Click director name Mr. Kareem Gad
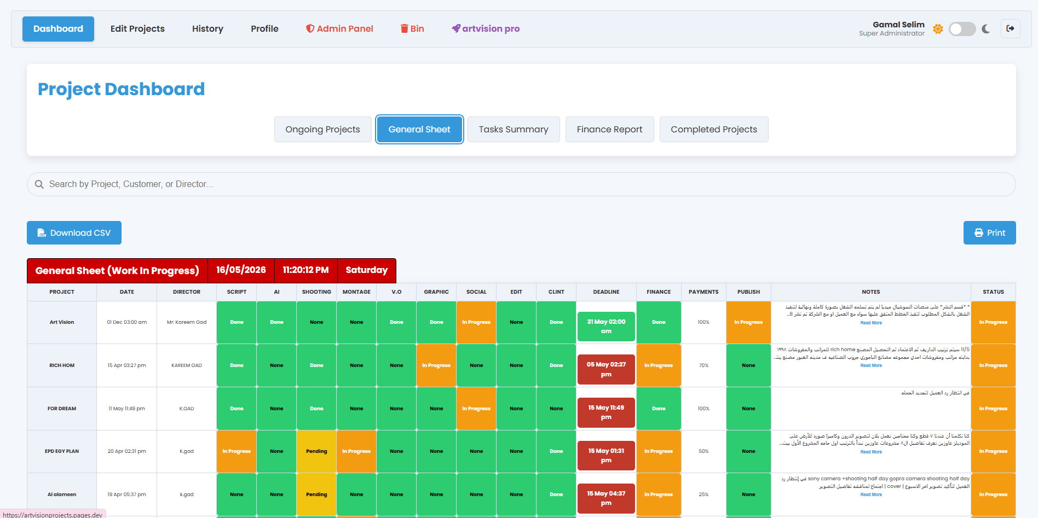Viewport: 1038px width, 518px height. click(187, 322)
